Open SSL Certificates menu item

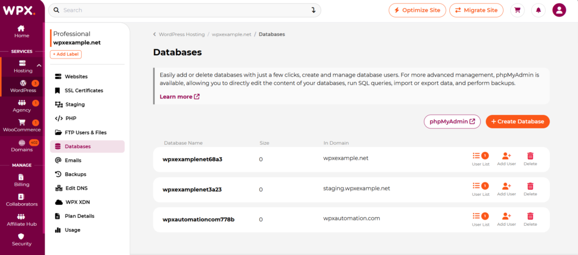87,91
